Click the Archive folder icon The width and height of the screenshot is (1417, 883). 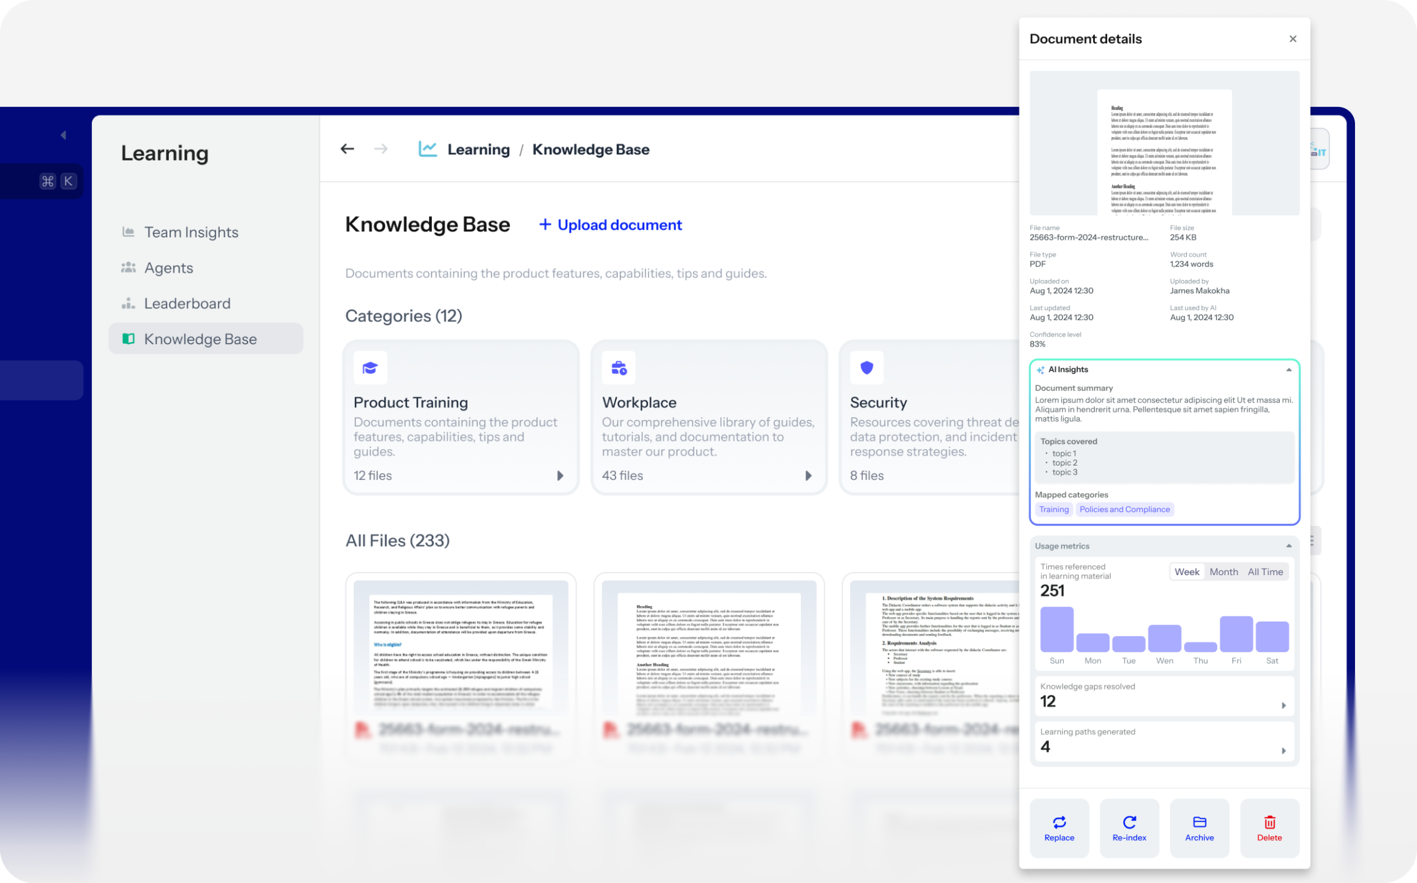(x=1199, y=822)
